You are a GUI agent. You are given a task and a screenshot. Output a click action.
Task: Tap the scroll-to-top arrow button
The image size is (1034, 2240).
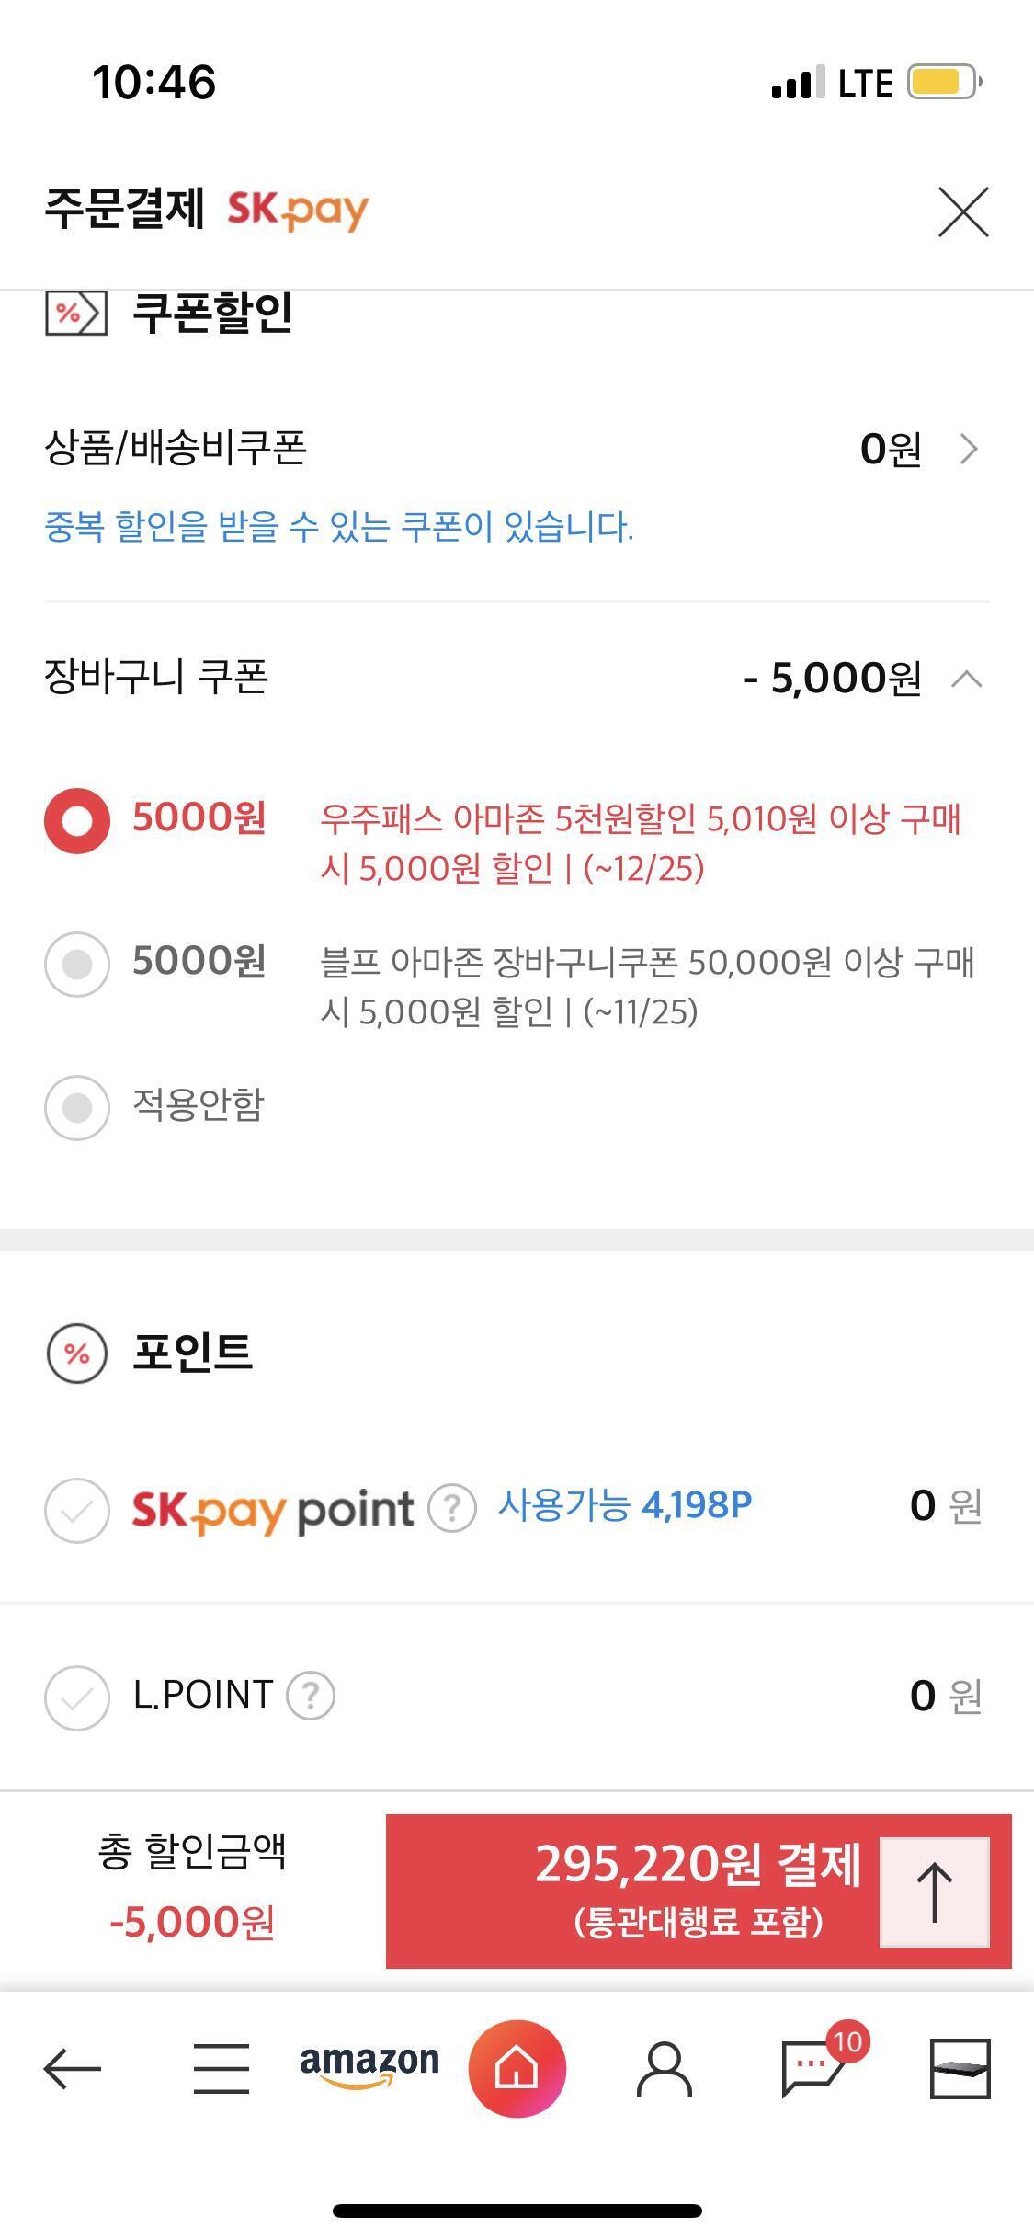coord(935,1891)
